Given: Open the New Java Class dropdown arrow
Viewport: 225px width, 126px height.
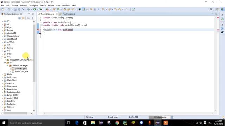Looking at the screenshot, I should (x=61, y=9).
